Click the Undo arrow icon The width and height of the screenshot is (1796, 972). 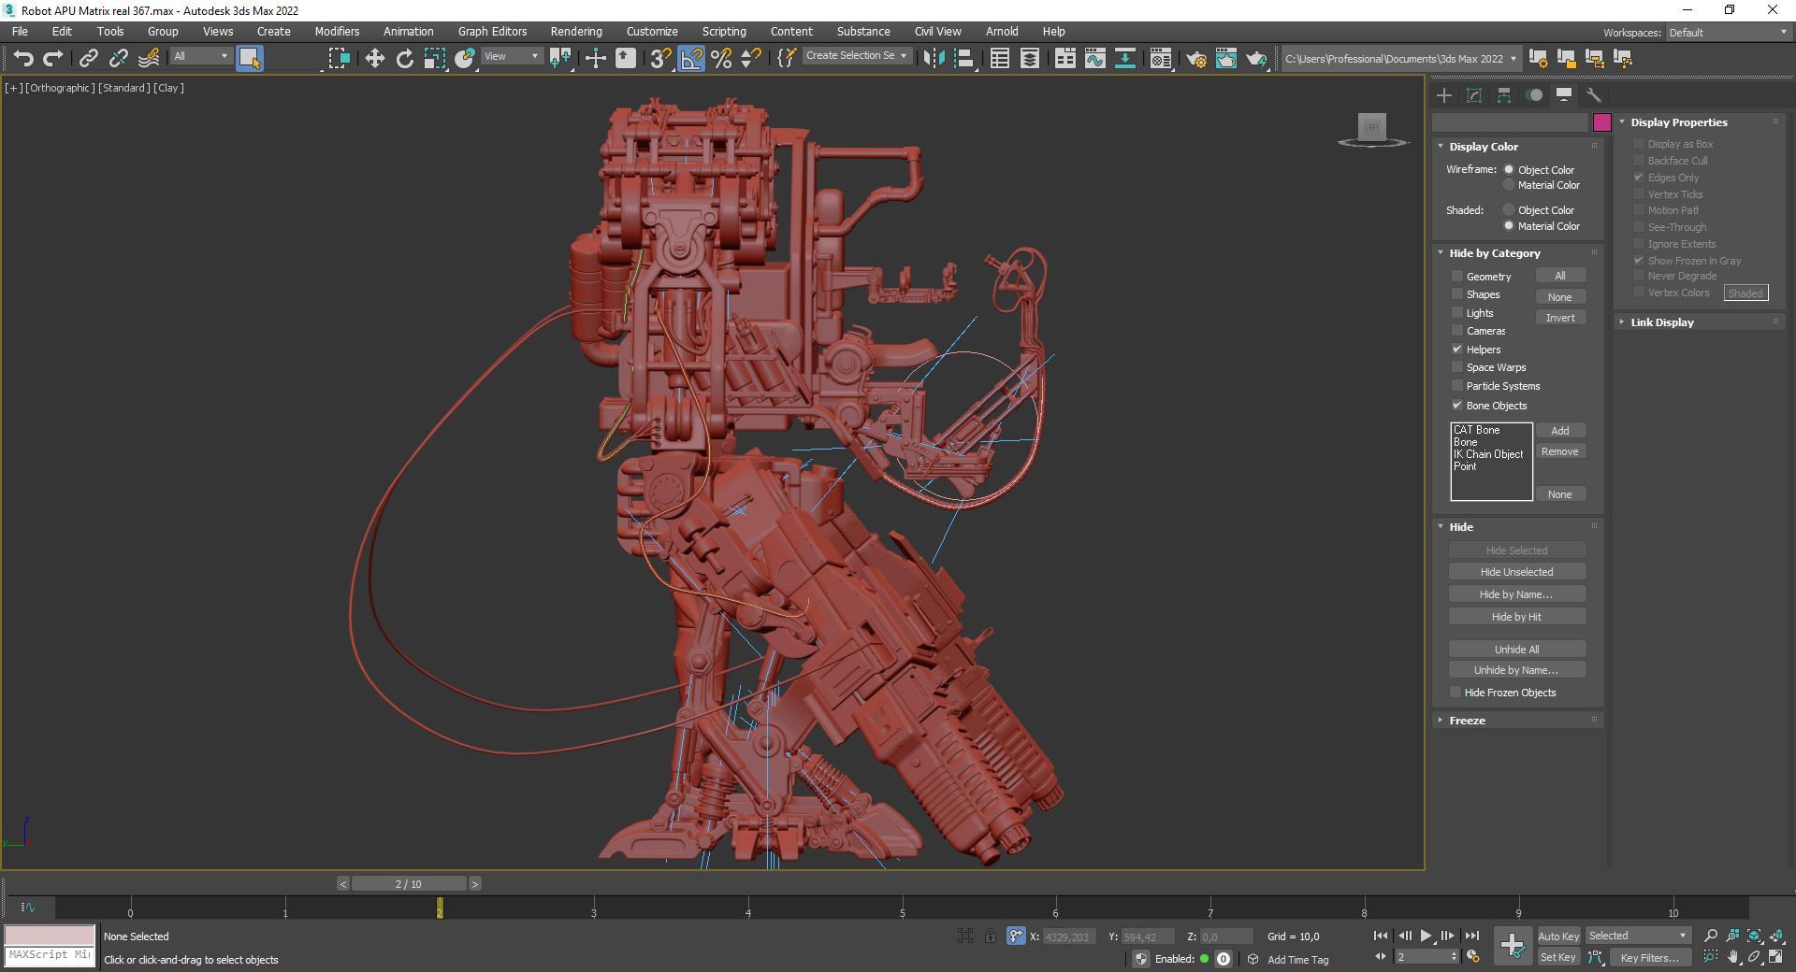tap(23, 59)
